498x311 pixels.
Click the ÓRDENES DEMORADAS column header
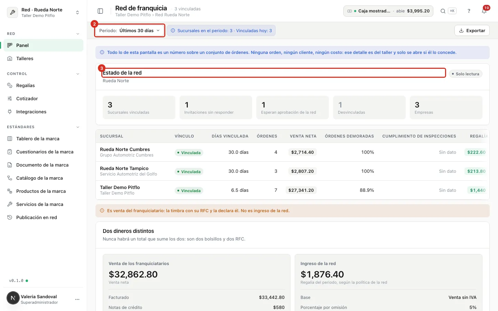[349, 136]
